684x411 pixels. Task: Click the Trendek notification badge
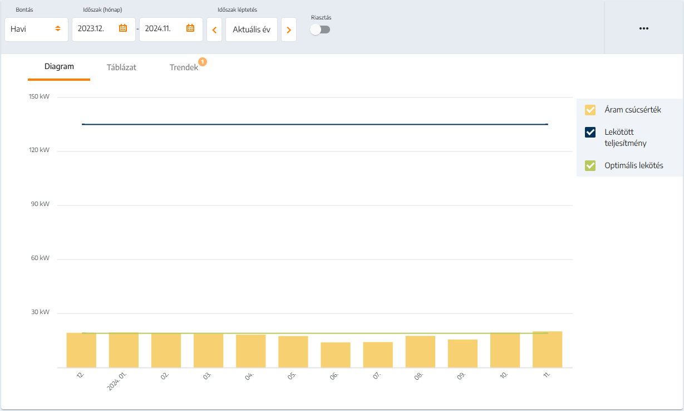pos(203,62)
